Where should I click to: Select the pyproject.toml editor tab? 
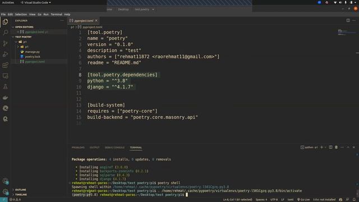tap(84, 21)
